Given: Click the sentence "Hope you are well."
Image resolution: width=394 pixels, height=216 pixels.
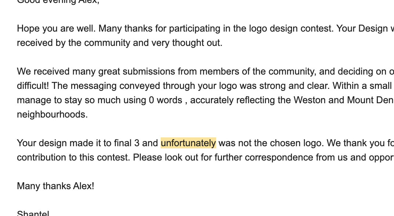Looking at the screenshot, I should click(x=56, y=29).
